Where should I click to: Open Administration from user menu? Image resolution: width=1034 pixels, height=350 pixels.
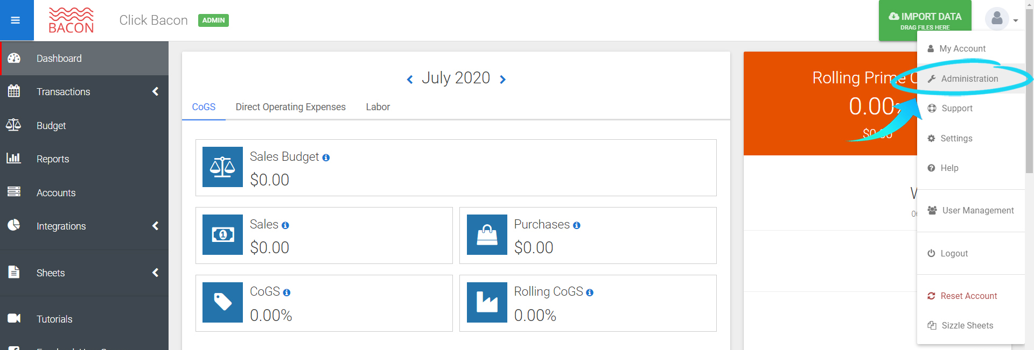tap(971, 78)
